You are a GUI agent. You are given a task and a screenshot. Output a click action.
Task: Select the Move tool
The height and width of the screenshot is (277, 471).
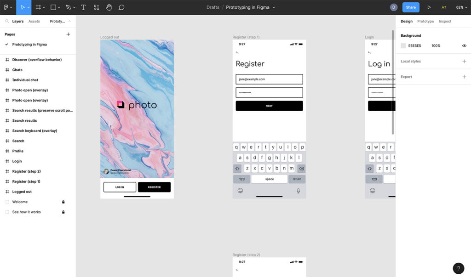point(23,7)
